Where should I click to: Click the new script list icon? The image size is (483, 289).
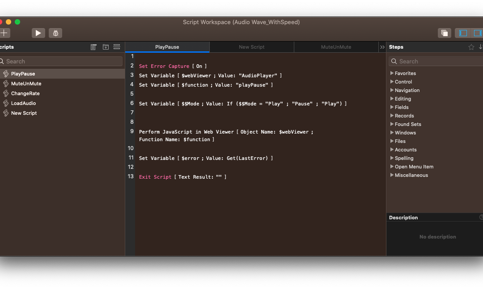[x=93, y=47]
